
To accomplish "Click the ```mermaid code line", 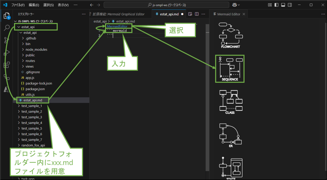I will tap(117, 31).
